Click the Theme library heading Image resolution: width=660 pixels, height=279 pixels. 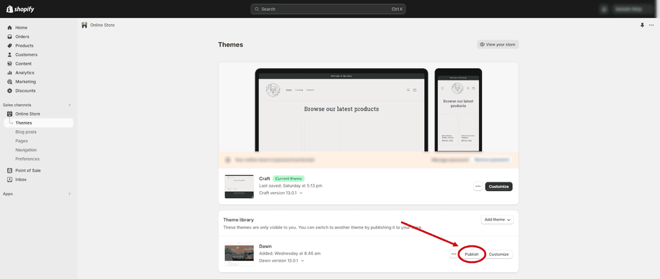[238, 220]
